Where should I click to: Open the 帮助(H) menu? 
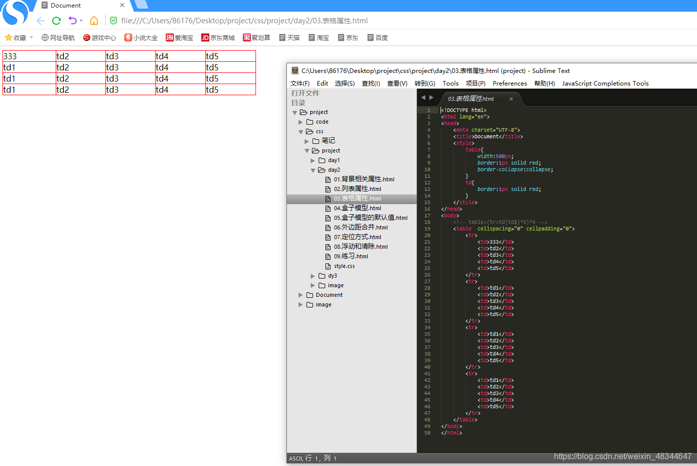click(544, 84)
